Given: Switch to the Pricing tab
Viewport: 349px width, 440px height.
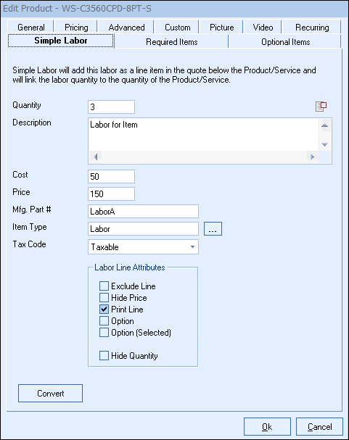Looking at the screenshot, I should pos(76,28).
